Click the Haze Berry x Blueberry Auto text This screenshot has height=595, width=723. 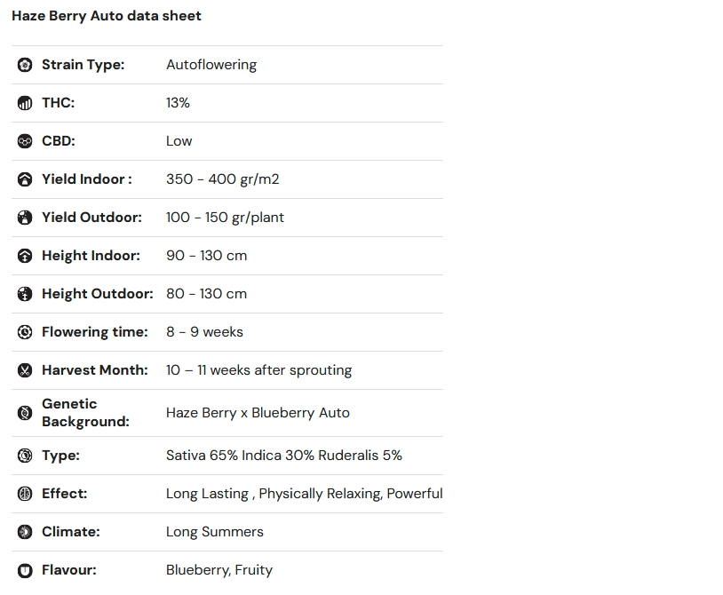point(258,413)
